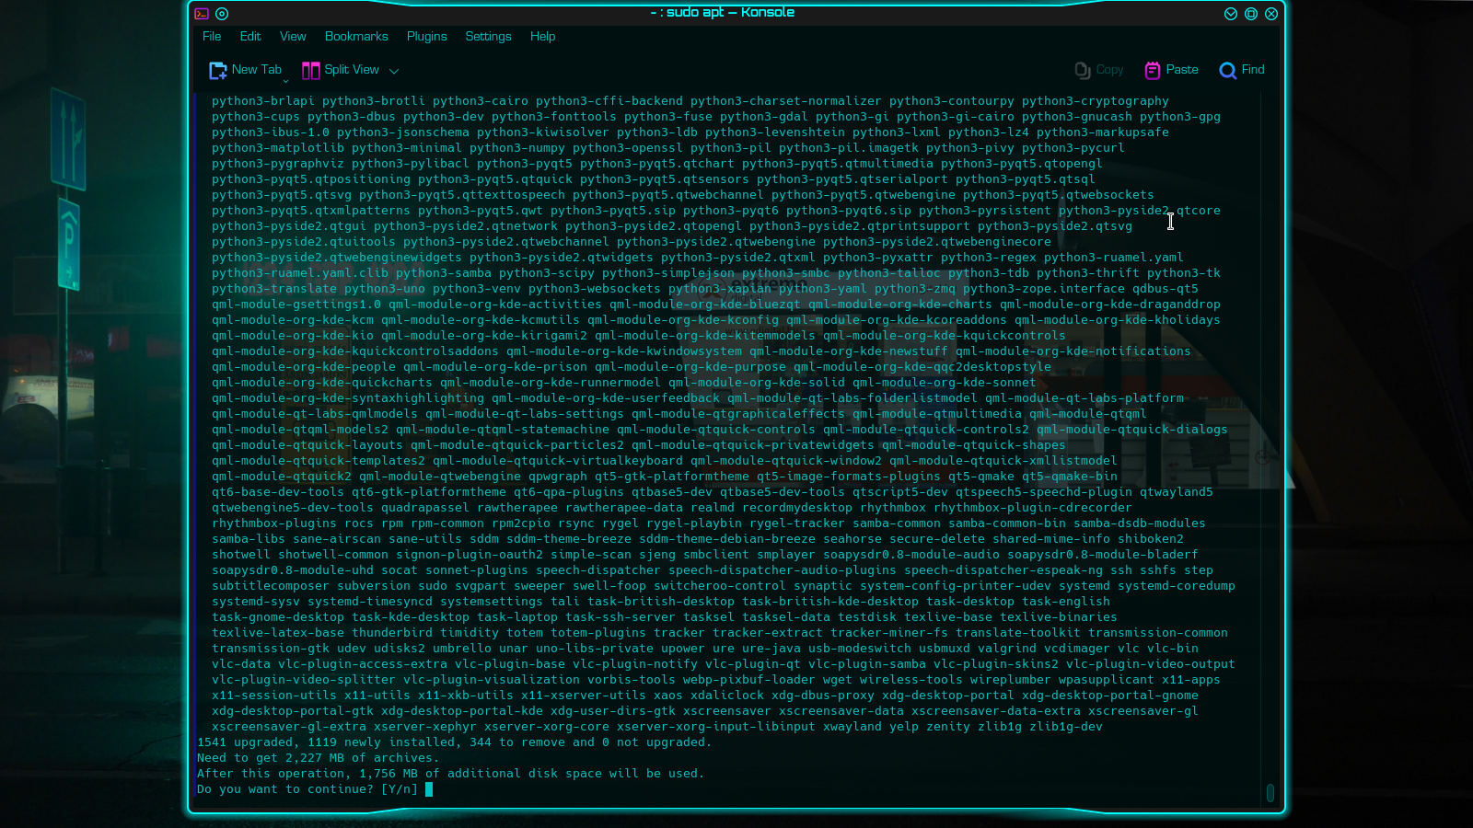Click the Copy label
Image resolution: width=1473 pixels, height=828 pixels.
pos(1110,70)
